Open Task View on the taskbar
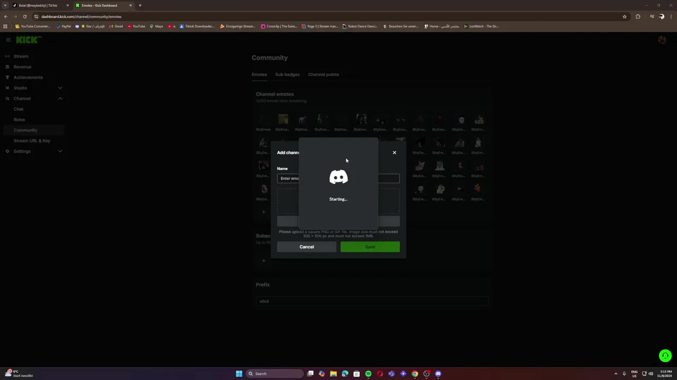Screen dimensions: 677x380 pos(310,374)
